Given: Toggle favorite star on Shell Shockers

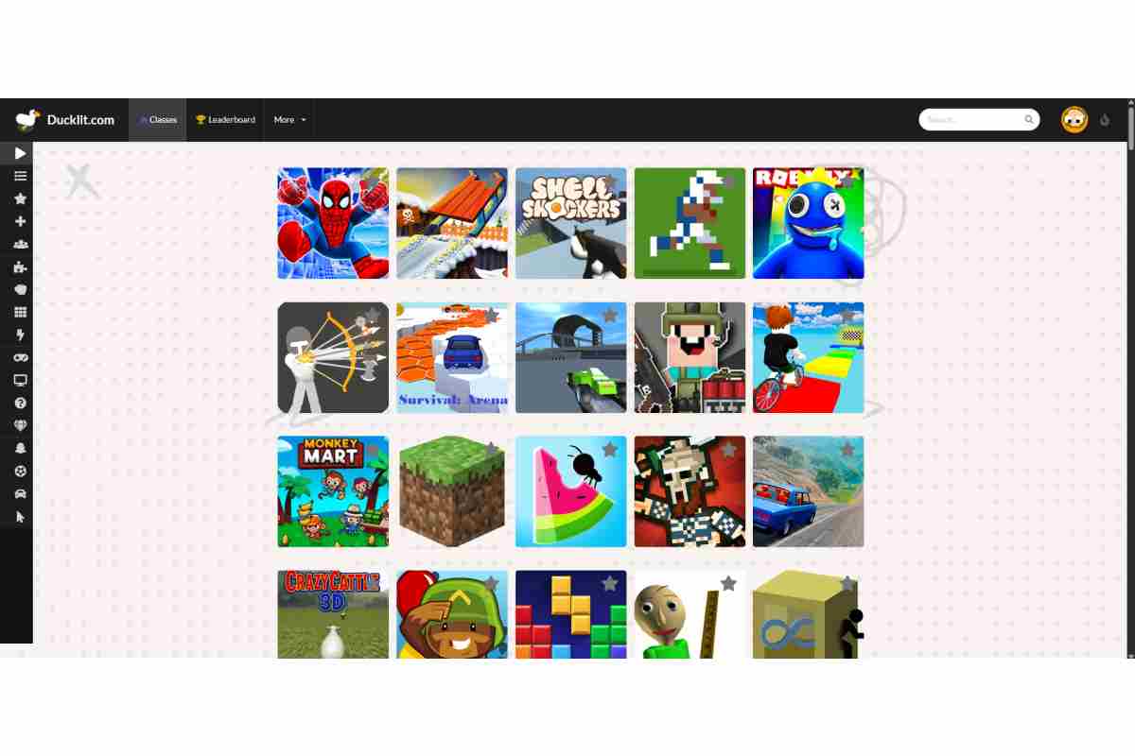Looking at the screenshot, I should pos(610,180).
